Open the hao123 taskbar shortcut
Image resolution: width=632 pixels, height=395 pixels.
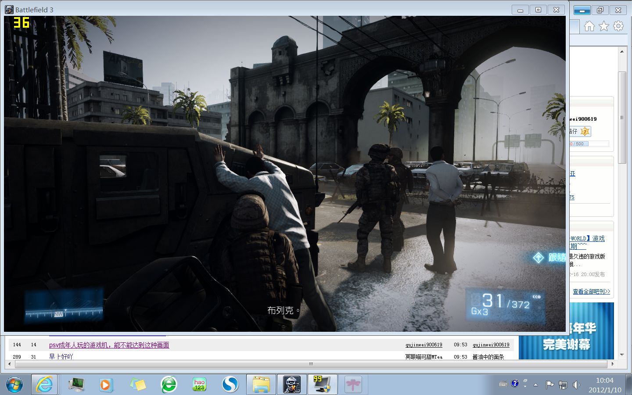199,384
